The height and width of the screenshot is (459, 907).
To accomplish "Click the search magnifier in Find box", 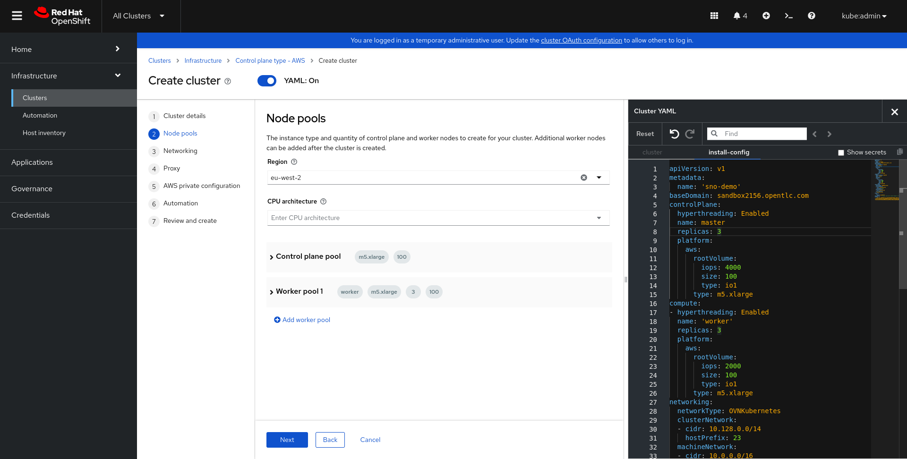I will coord(714,134).
